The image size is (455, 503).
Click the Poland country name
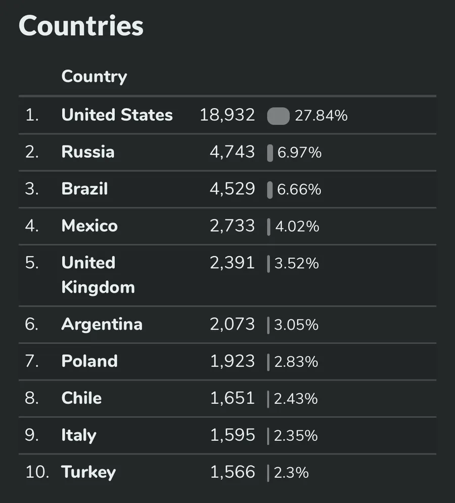(89, 361)
